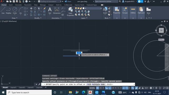Open the Utilities panel button
The height and width of the screenshot is (95, 169).
133,11
